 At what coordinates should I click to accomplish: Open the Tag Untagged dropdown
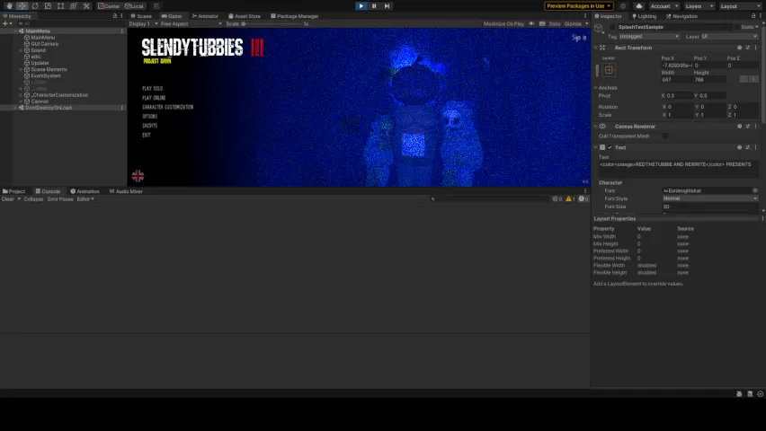tap(649, 36)
